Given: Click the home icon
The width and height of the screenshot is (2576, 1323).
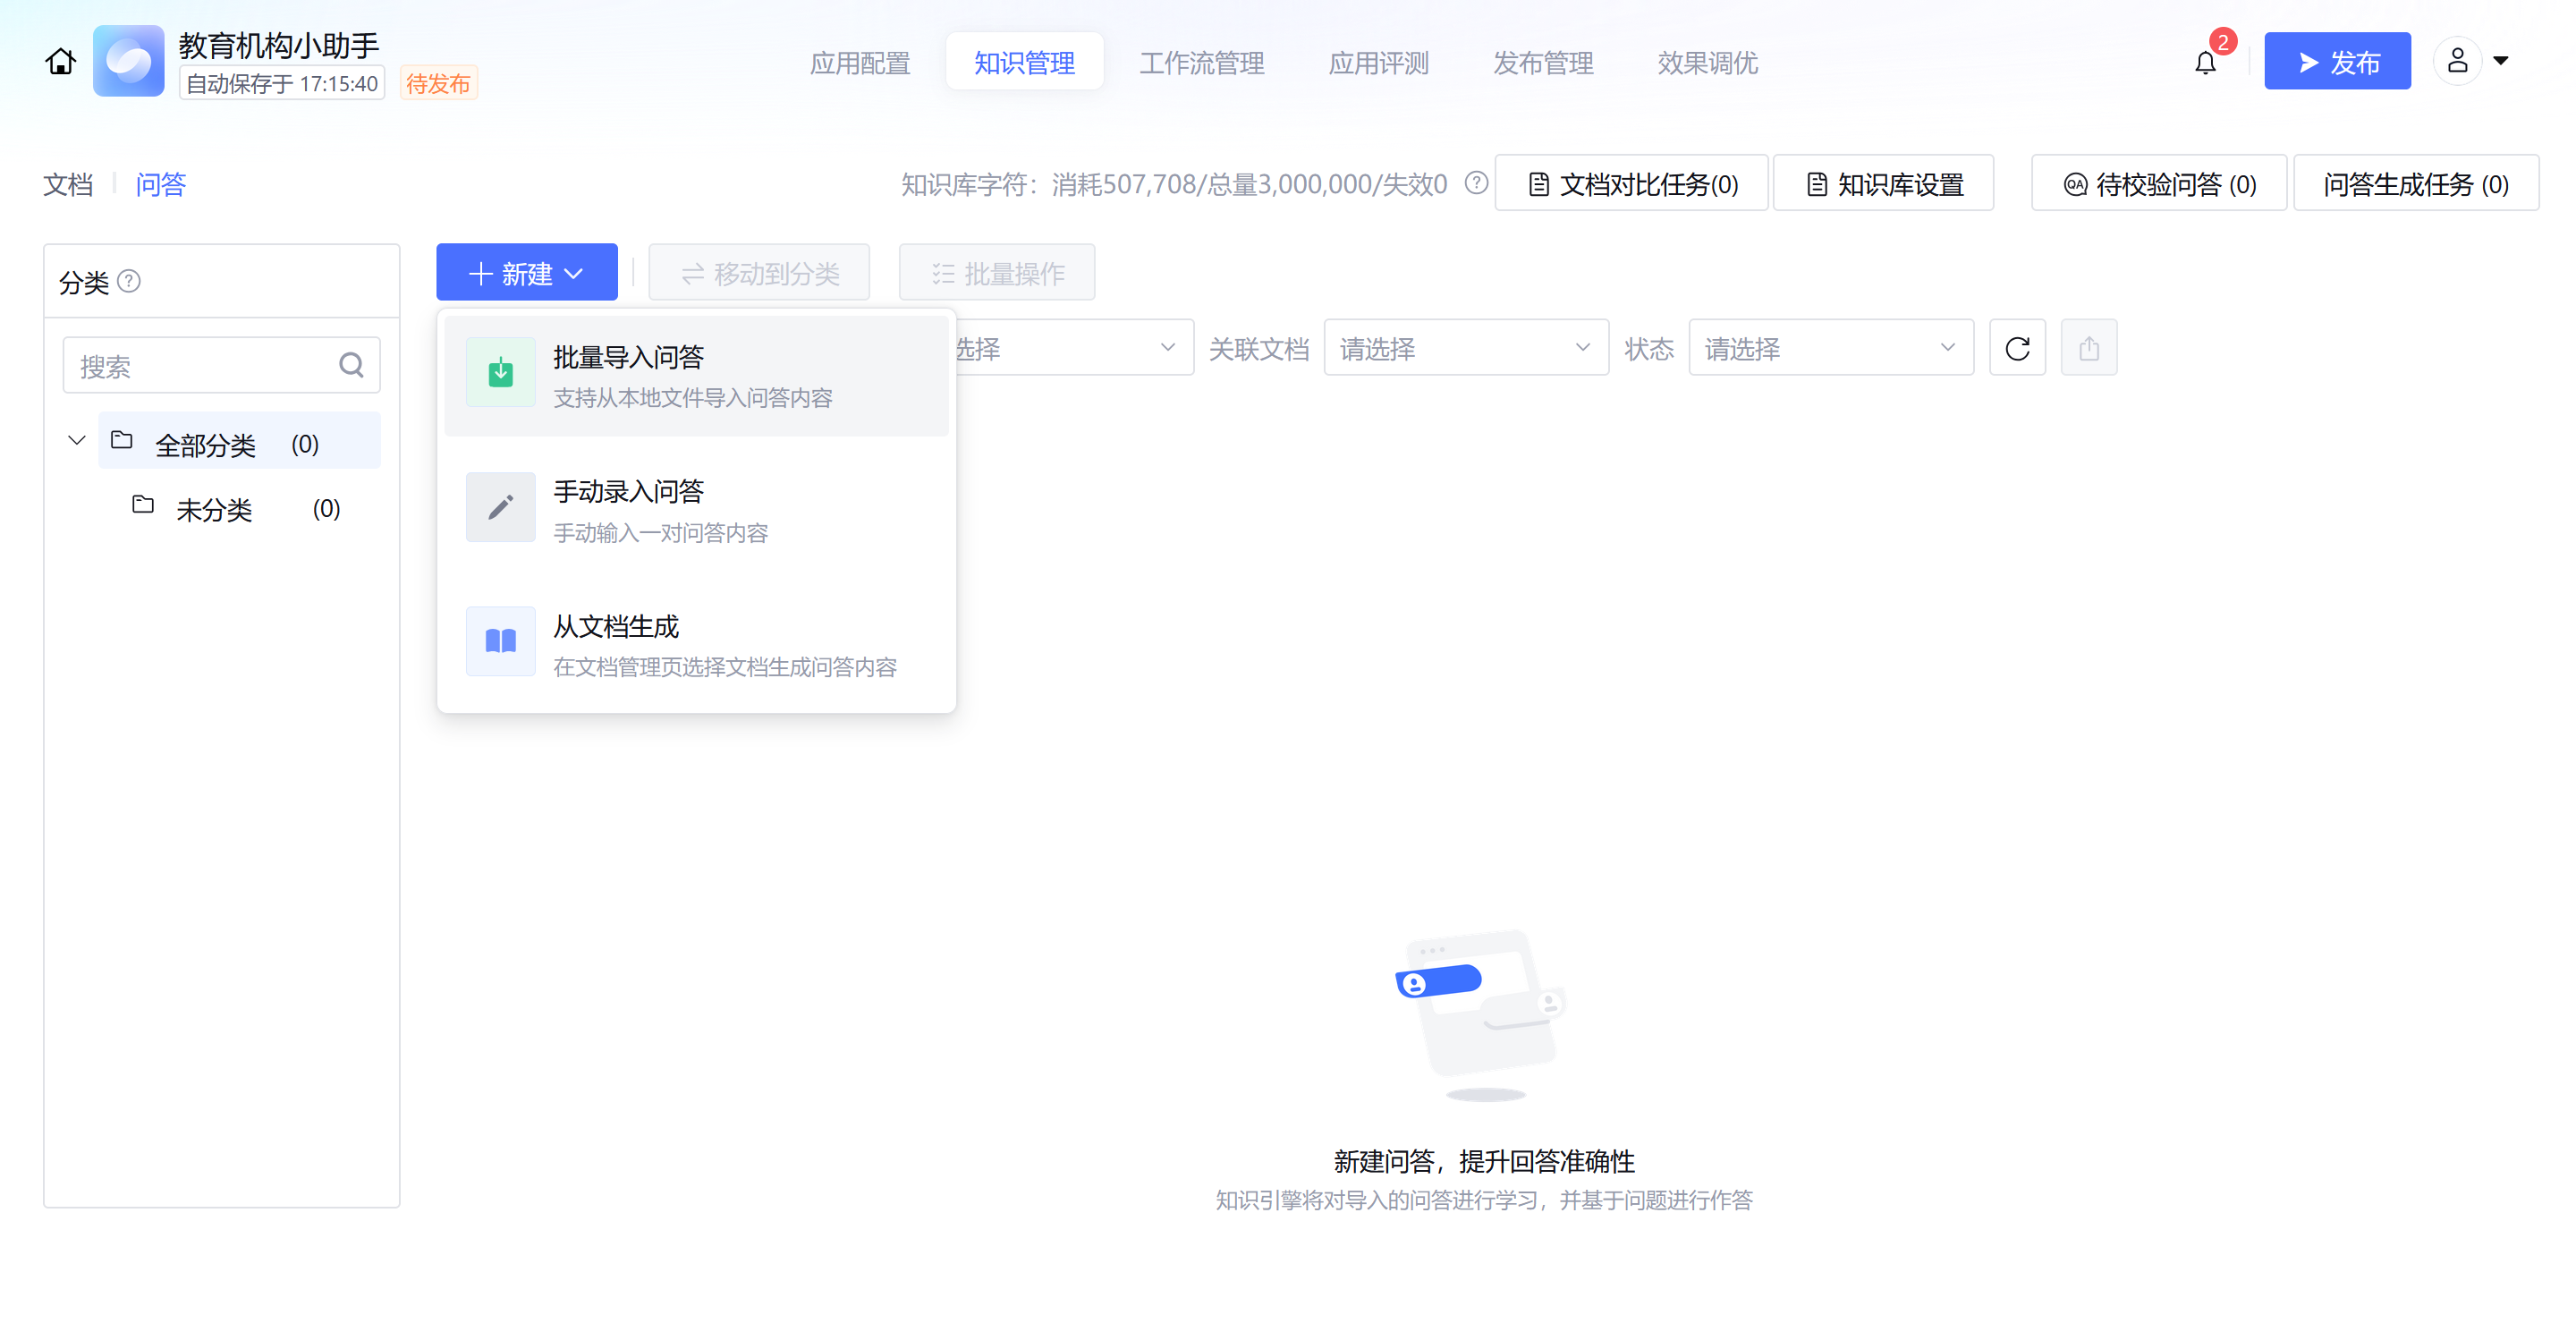Looking at the screenshot, I should tap(60, 62).
